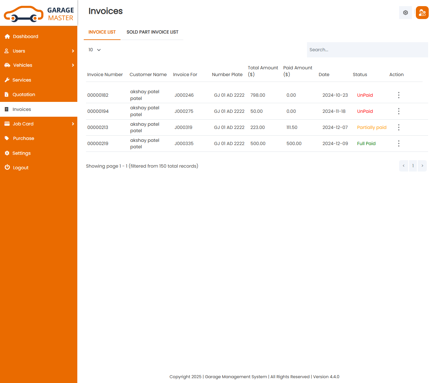The image size is (440, 383).
Task: Open the user profile avatar icon
Action: (422, 13)
